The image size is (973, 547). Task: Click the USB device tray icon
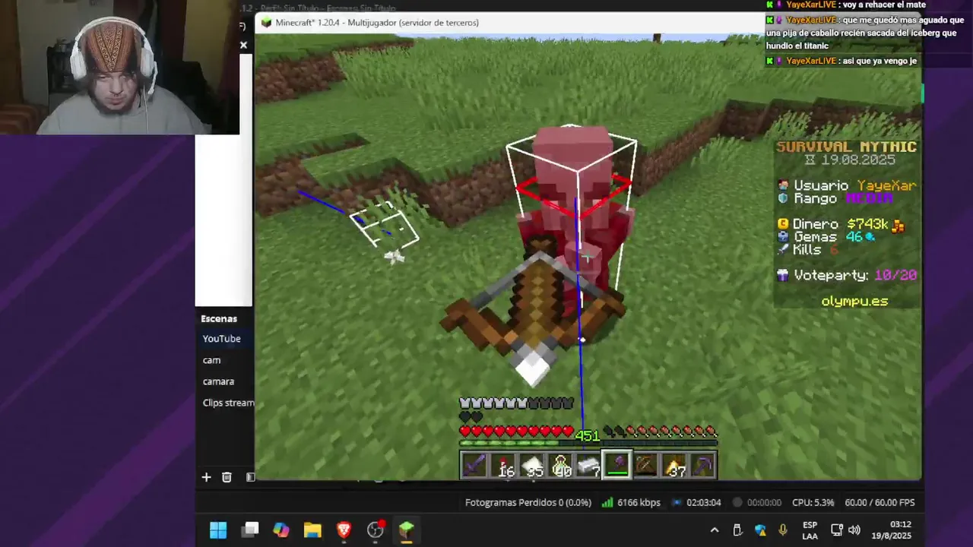(737, 530)
